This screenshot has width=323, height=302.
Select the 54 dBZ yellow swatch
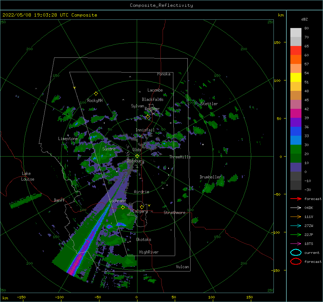click(x=296, y=78)
